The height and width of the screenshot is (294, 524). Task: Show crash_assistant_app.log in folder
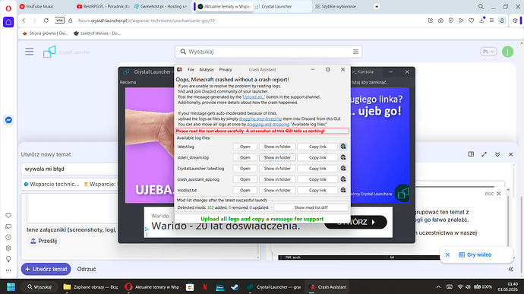[x=277, y=179]
